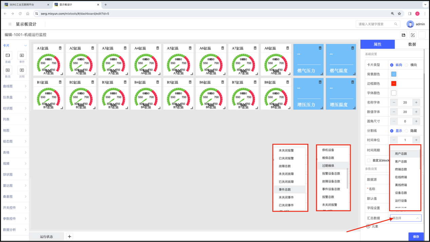This screenshot has width=430, height=242.
Task: Click the blue 保存 button
Action: (x=416, y=237)
